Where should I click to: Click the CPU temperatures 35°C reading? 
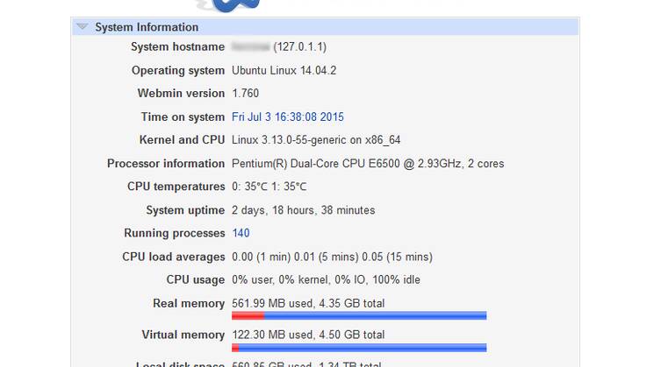(x=269, y=187)
